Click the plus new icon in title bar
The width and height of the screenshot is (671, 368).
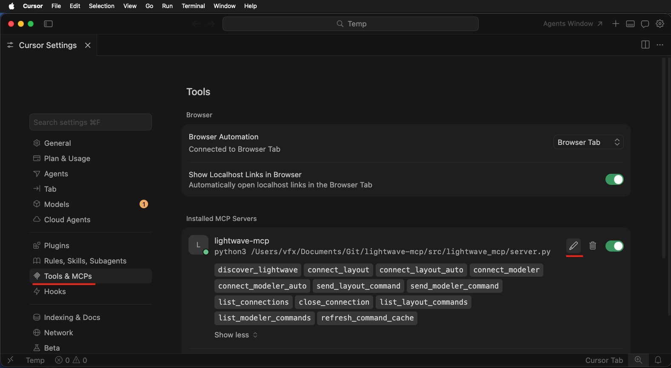click(616, 24)
